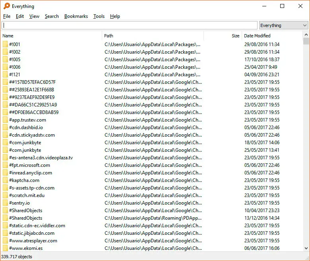Click folder icon of #es-antena3.cdn.videoplaza.tv
The width and height of the screenshot is (310, 261).
tap(5, 157)
